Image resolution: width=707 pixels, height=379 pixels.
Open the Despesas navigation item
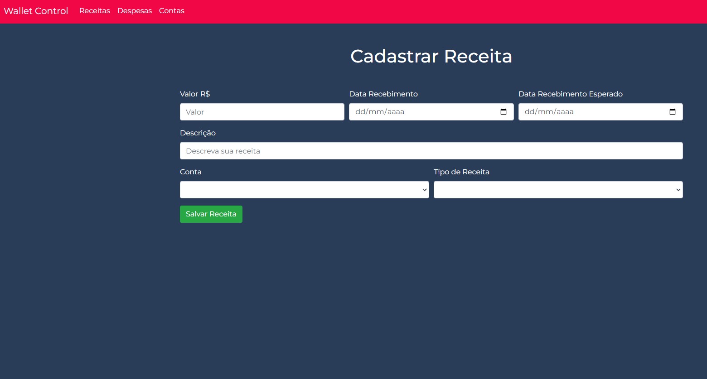[x=134, y=11]
